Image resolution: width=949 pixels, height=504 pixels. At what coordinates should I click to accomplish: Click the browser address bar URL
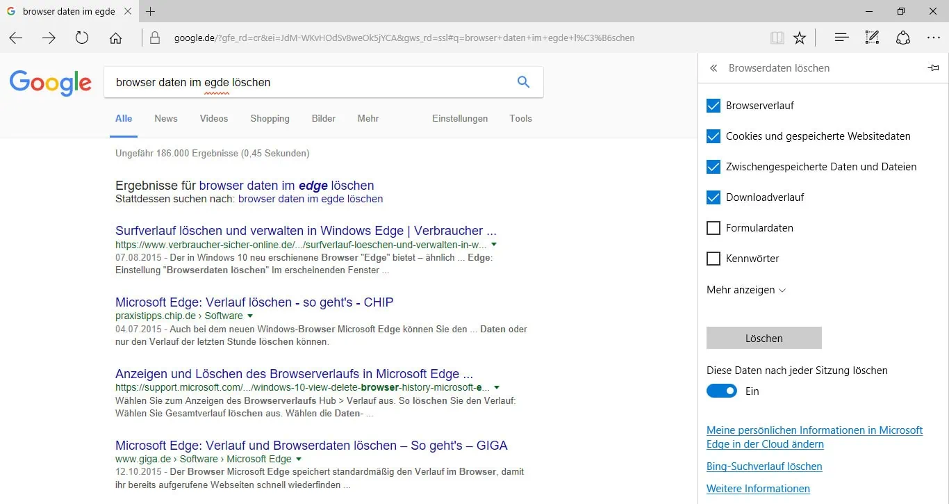point(404,38)
